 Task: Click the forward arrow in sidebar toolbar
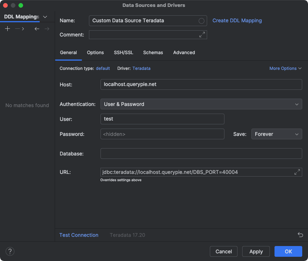(47, 29)
